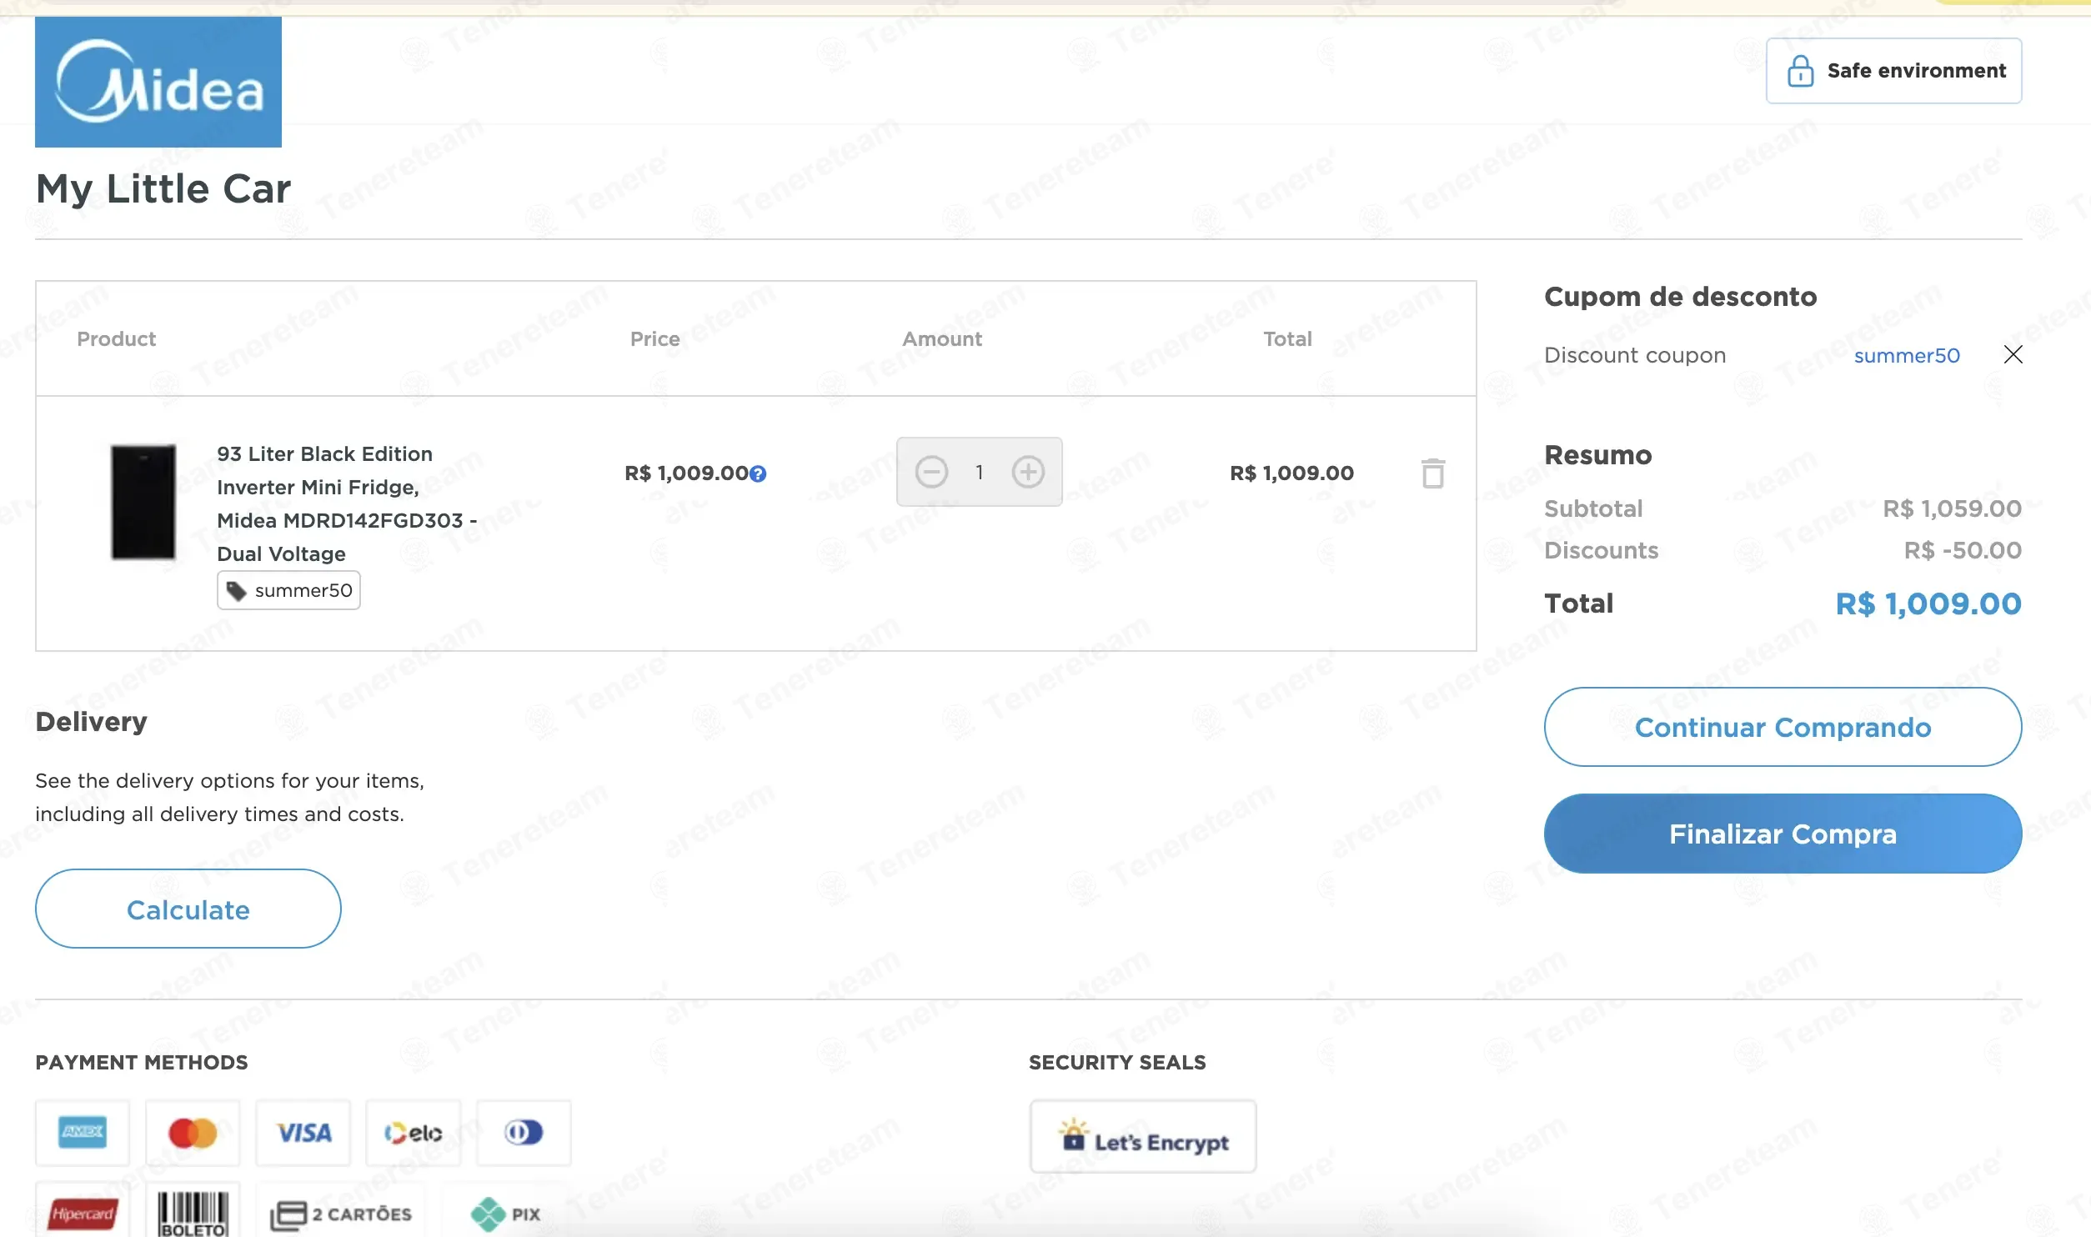2091x1237 pixels.
Task: Select the Elo payment icon
Action: tap(414, 1132)
